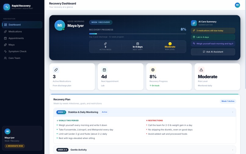Click the small MI avatar in sidebar profile
Screen dimensions: 246x154
click(x=7, y=131)
